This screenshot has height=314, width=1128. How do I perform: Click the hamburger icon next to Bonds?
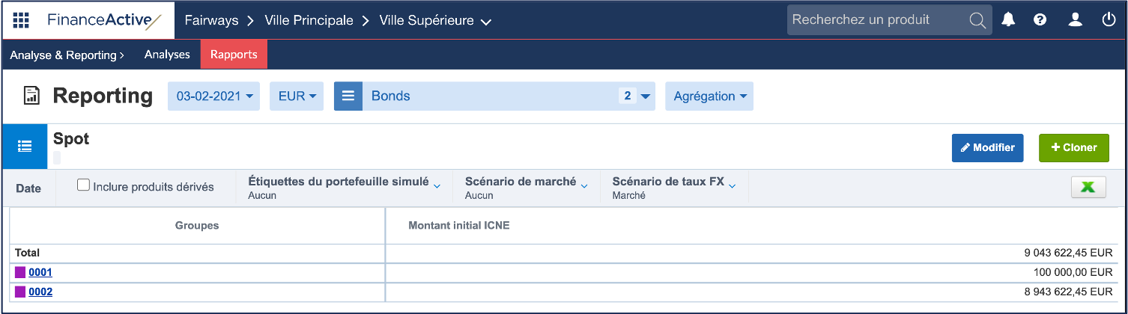pos(348,96)
